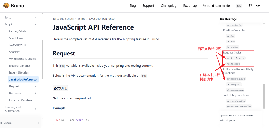Click the Edit this page link
Viewport: 269px width, 128px height.
[227, 120]
